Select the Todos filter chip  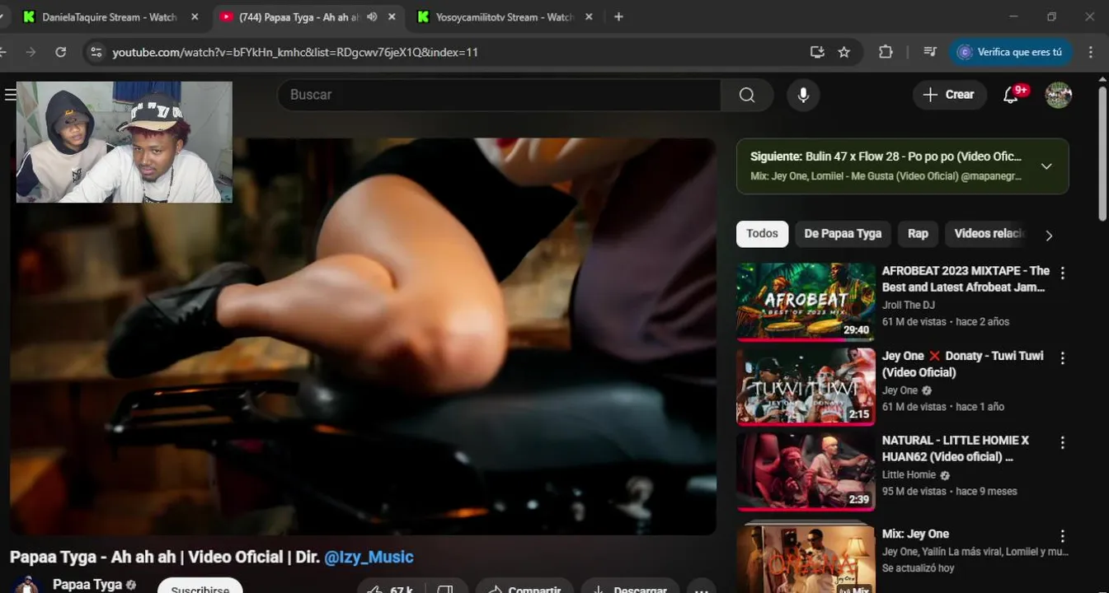762,234
